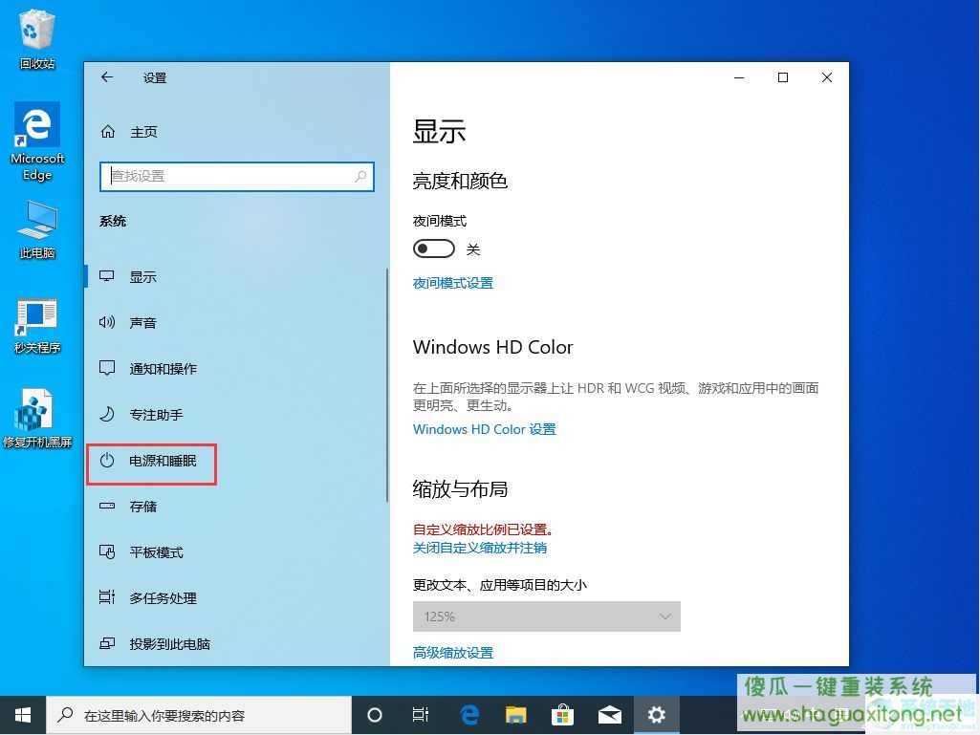This screenshot has width=980, height=735.
Task: Close the Settings window
Action: coord(826,76)
